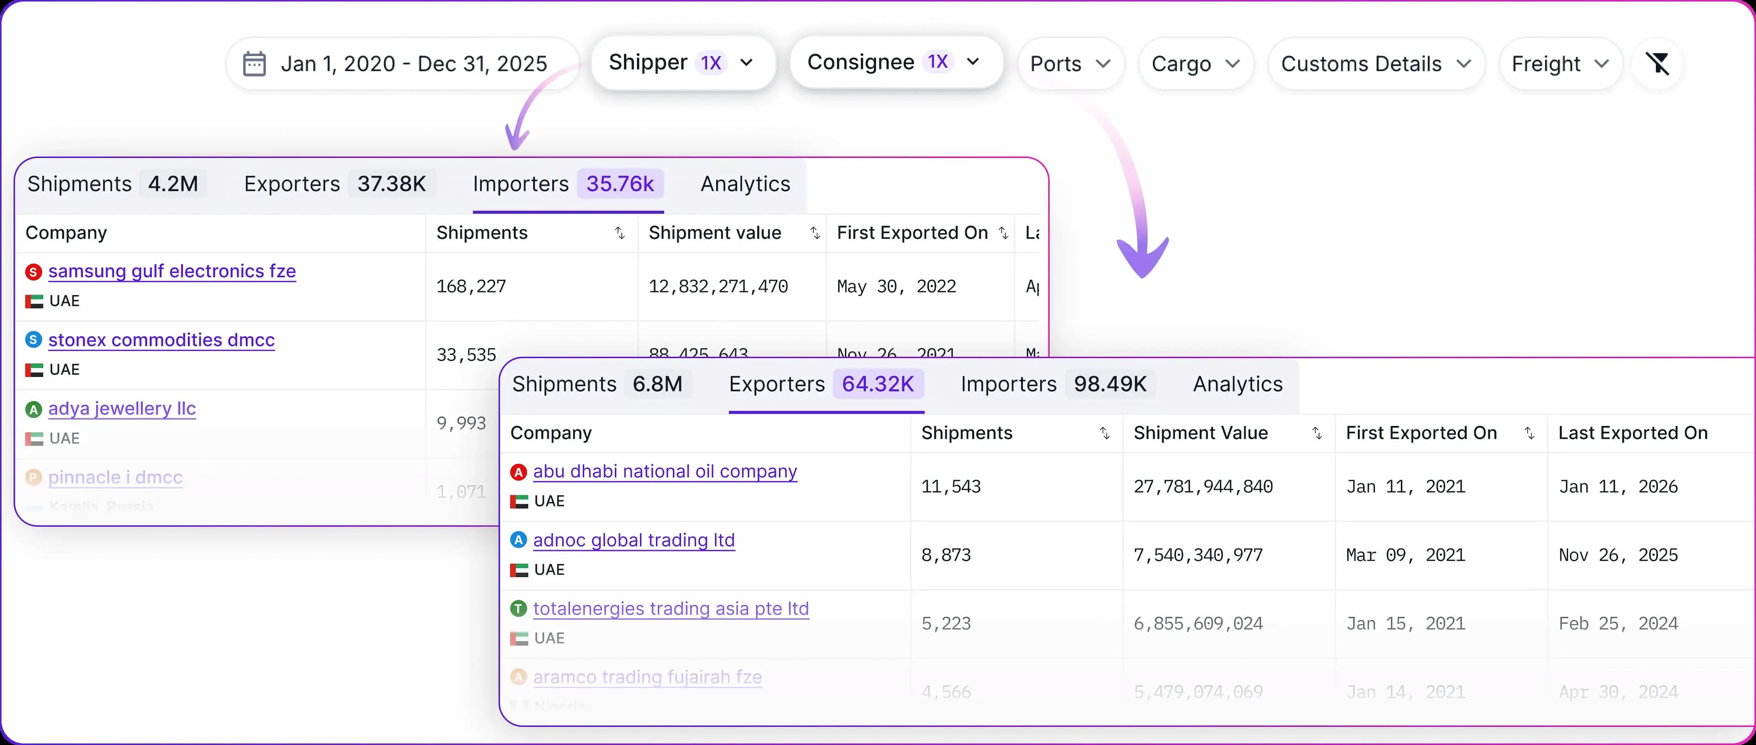The width and height of the screenshot is (1756, 745).
Task: Open the Cargo filter dropdown
Action: coord(1196,64)
